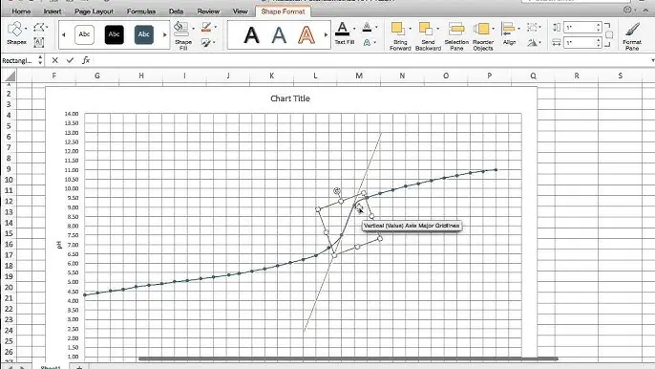This screenshot has width=655, height=369.
Task: Apply orange outlined A WordArt style
Action: [306, 35]
